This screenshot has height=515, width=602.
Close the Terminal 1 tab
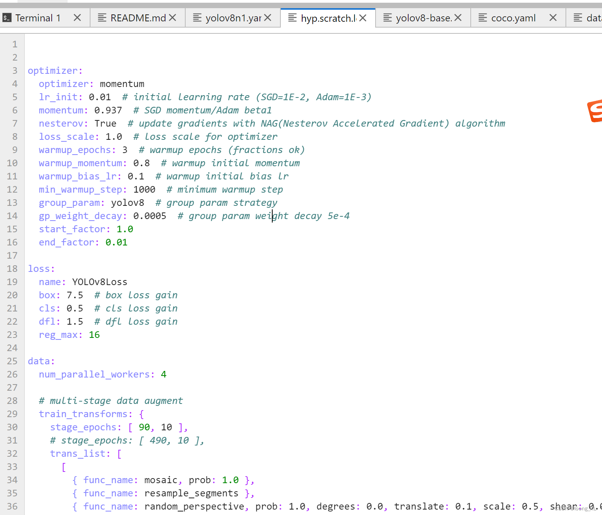click(x=77, y=18)
